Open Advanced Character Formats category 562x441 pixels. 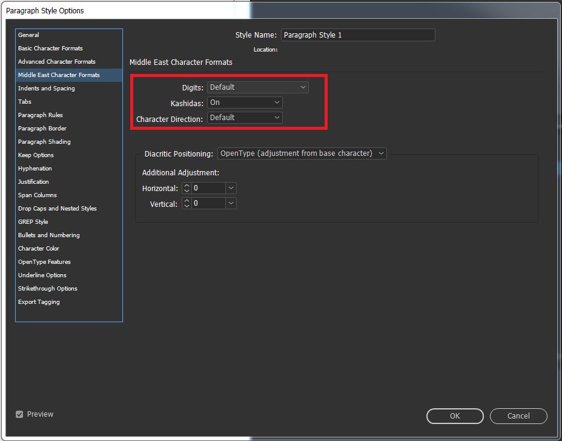tap(69, 61)
